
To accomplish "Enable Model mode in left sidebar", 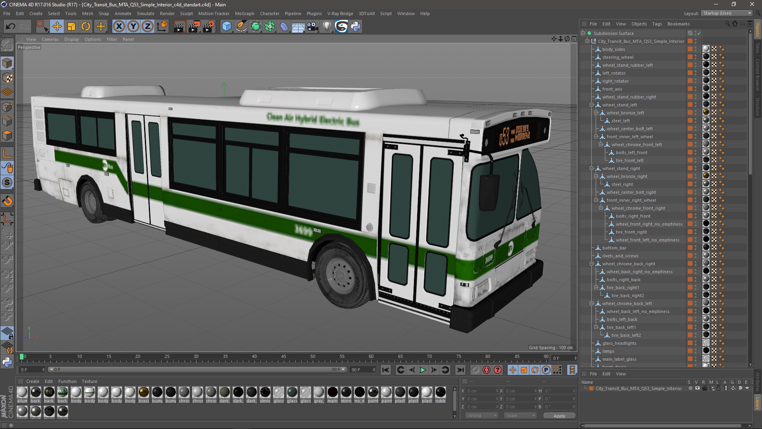I will [7, 63].
